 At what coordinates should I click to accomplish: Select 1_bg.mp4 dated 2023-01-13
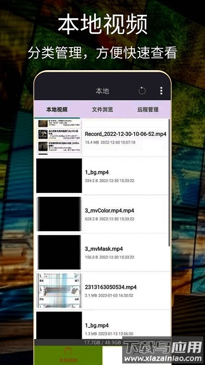[x=97, y=325]
